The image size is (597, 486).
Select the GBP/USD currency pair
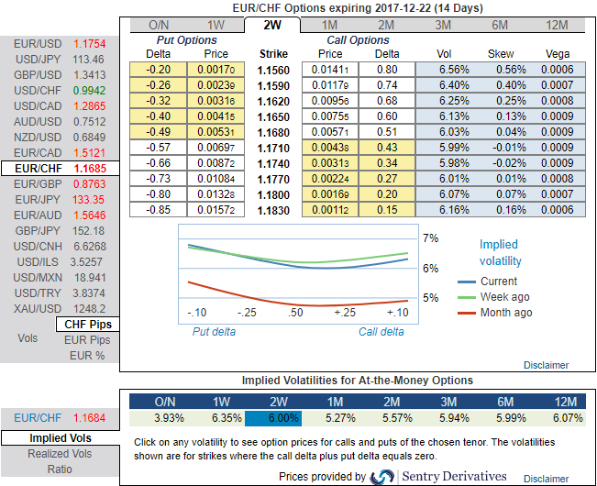[x=60, y=75]
